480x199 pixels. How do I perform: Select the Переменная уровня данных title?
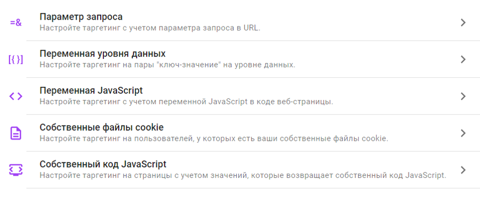[103, 54]
